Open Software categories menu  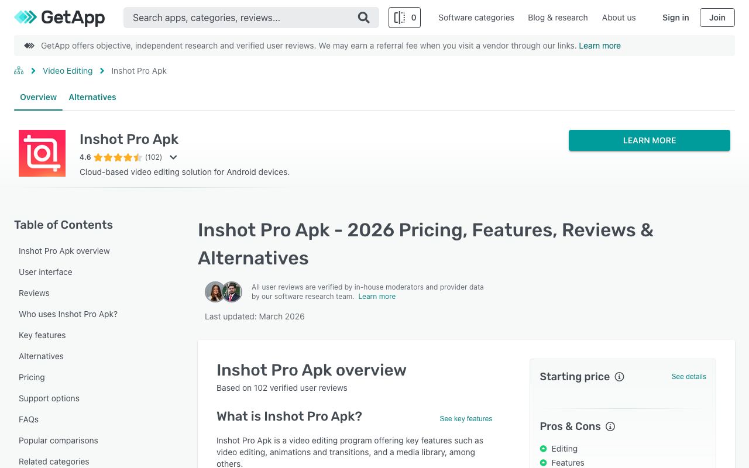(x=476, y=18)
